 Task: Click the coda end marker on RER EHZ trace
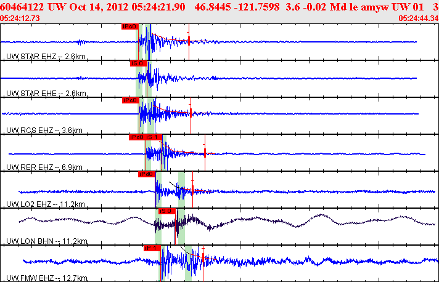(x=205, y=153)
